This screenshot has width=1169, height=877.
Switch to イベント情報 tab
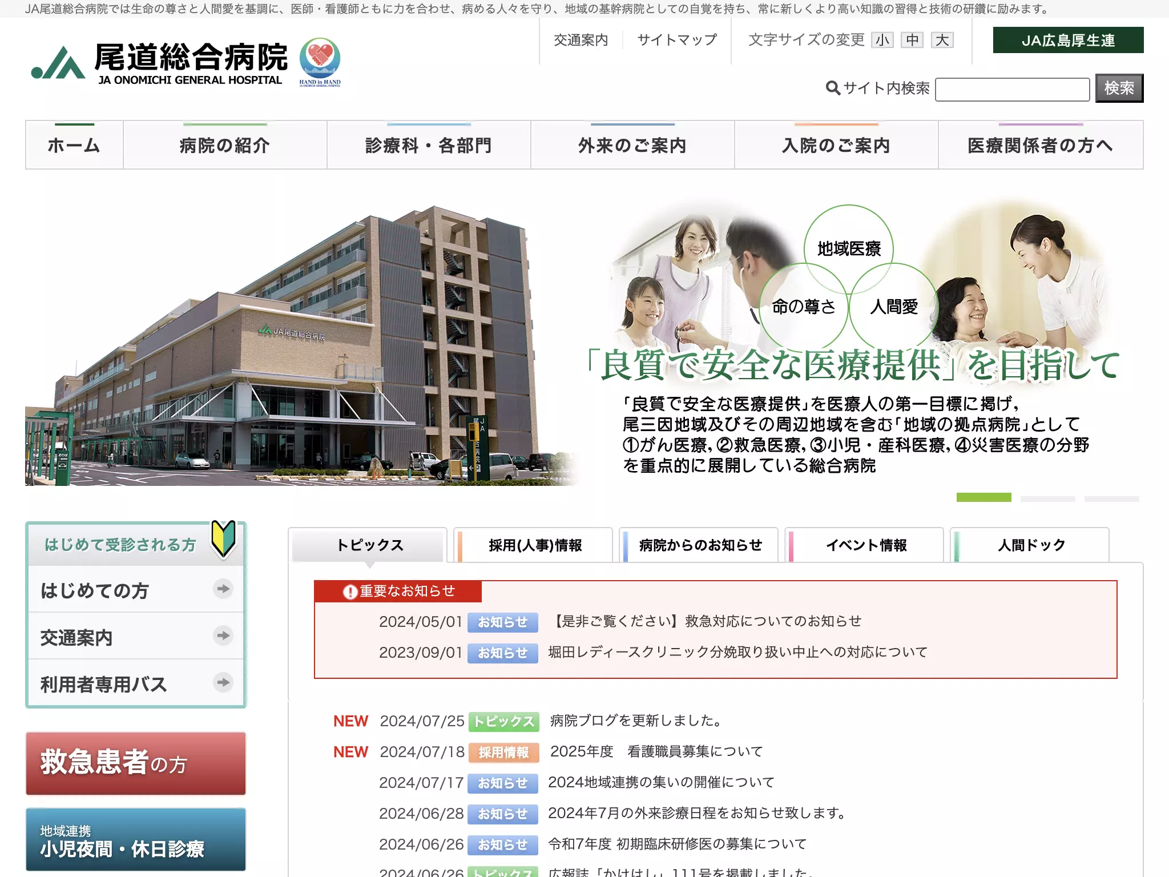[865, 545]
